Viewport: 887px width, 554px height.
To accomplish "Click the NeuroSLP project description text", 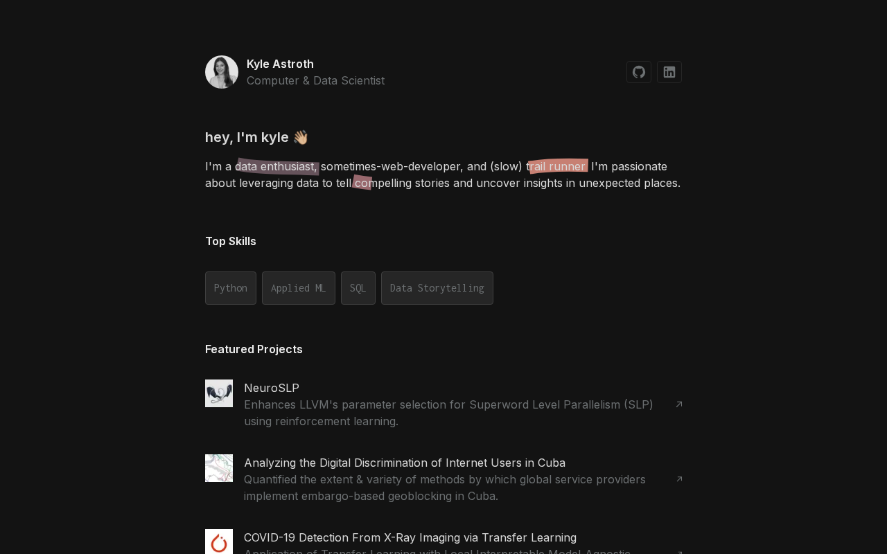I will pyautogui.click(x=448, y=413).
